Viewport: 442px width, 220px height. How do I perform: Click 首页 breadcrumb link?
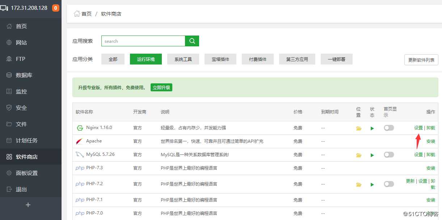[87, 14]
